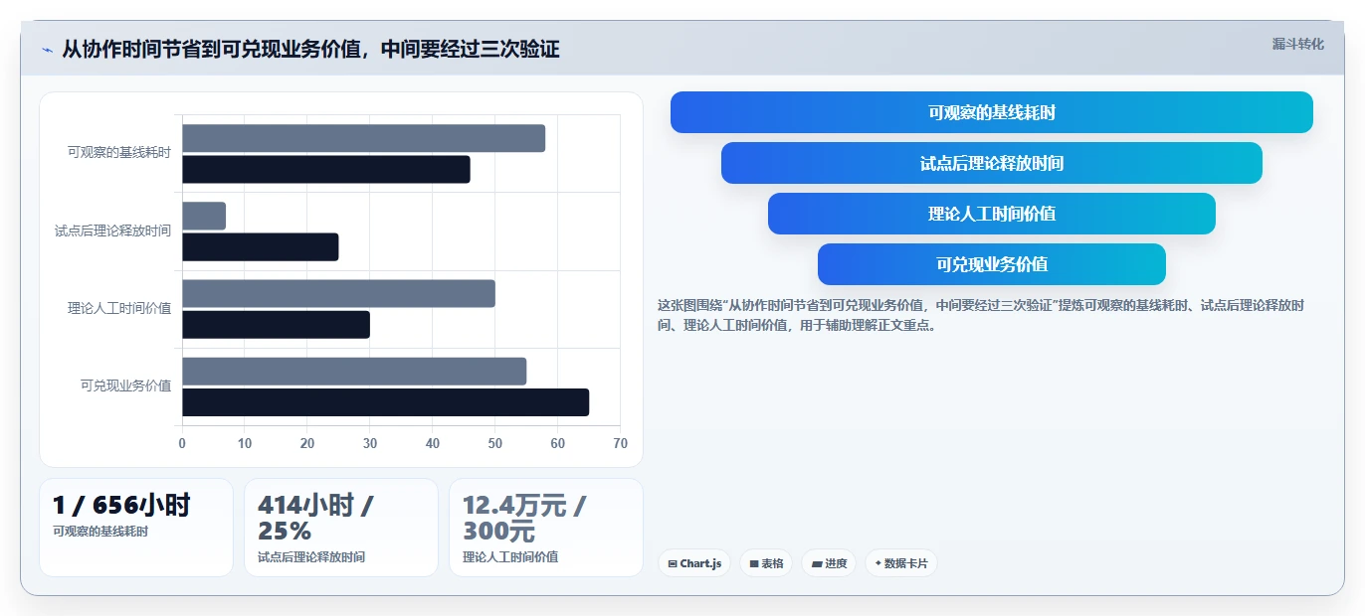Click the 漏斗转化 badge in the header
Image resolution: width=1365 pixels, height=616 pixels.
pos(1298,44)
